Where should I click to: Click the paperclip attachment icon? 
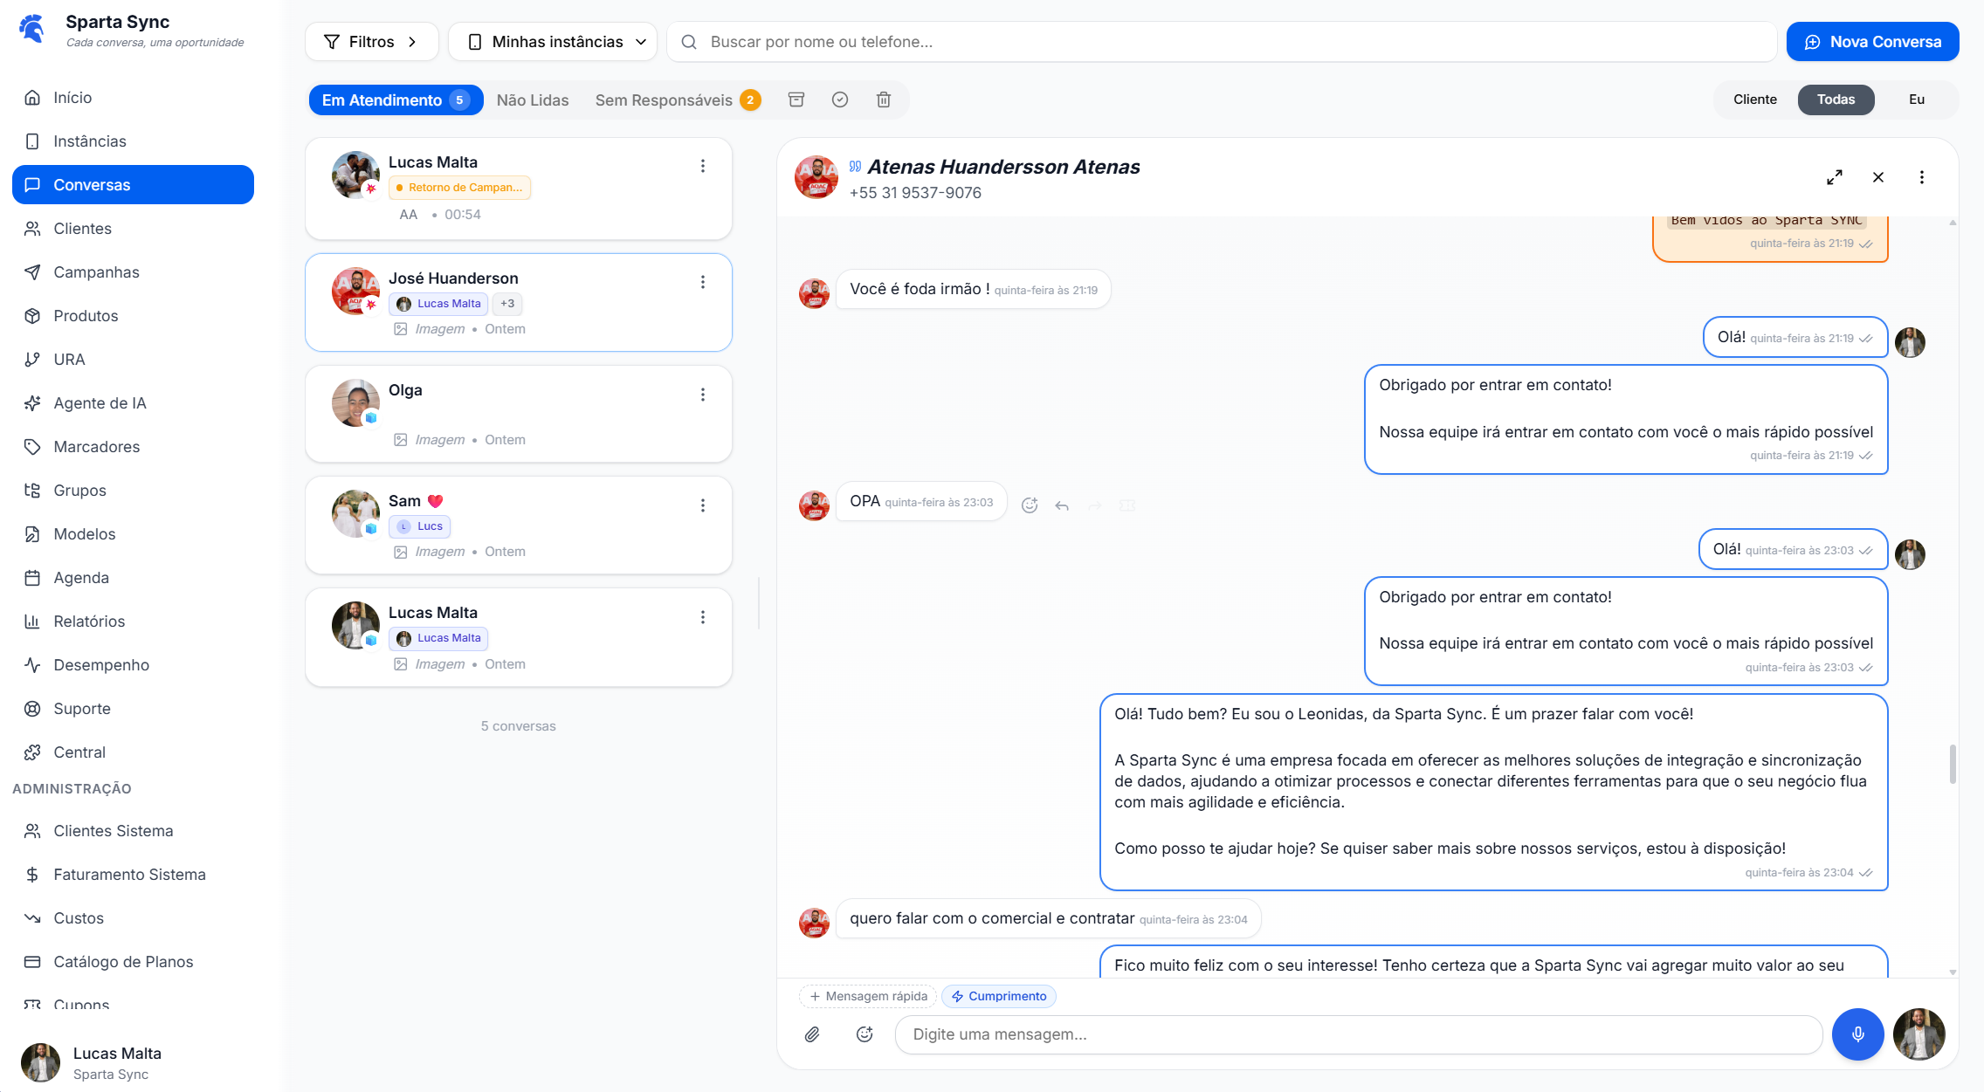[812, 1034]
